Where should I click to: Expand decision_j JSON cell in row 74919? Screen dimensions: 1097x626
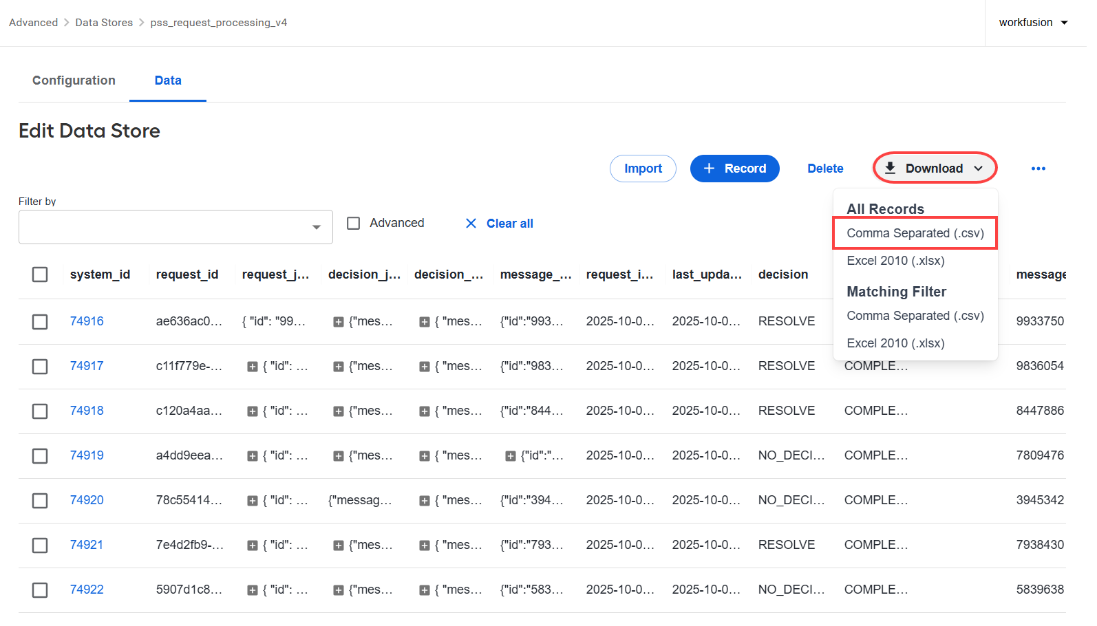pos(339,456)
